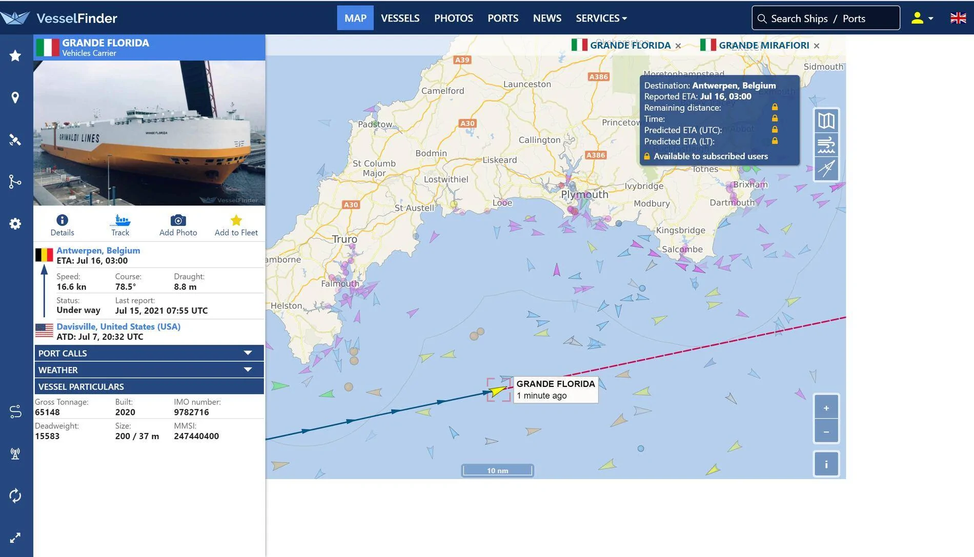Go to the MAP tab
This screenshot has width=974, height=557.
(x=355, y=18)
